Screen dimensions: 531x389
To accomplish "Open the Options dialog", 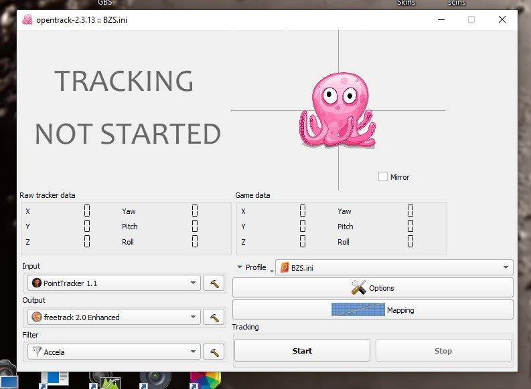I will tap(373, 288).
